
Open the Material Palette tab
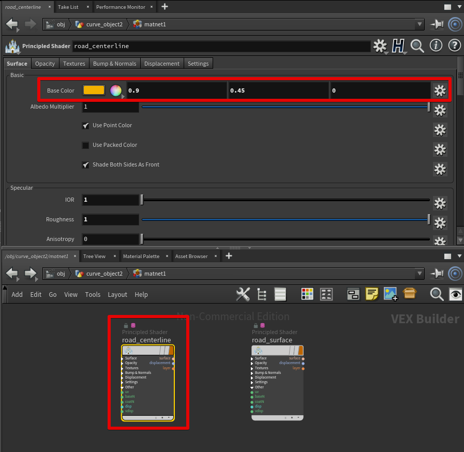[x=141, y=256]
